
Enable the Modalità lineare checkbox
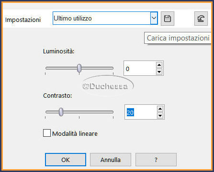(x=47, y=133)
